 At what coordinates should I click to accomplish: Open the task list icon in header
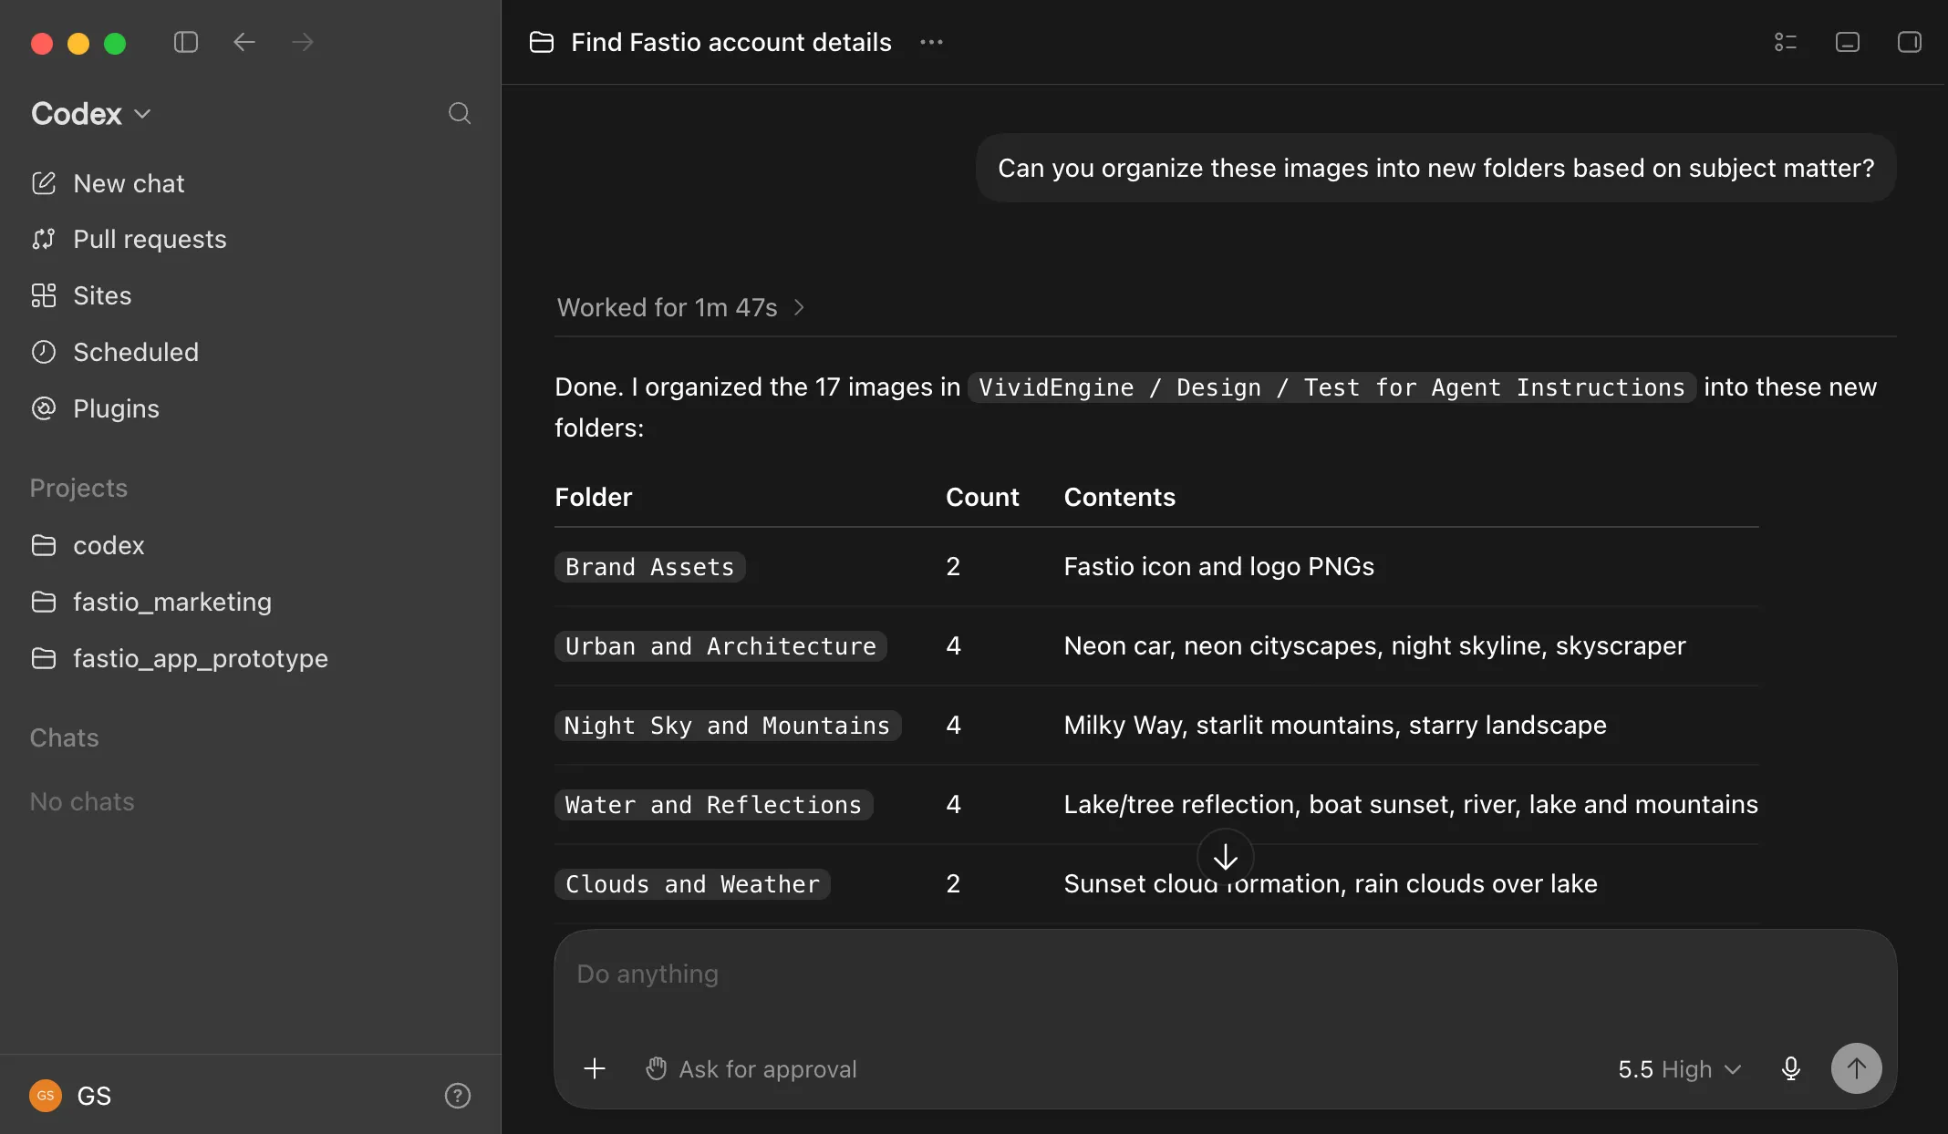click(x=1786, y=42)
